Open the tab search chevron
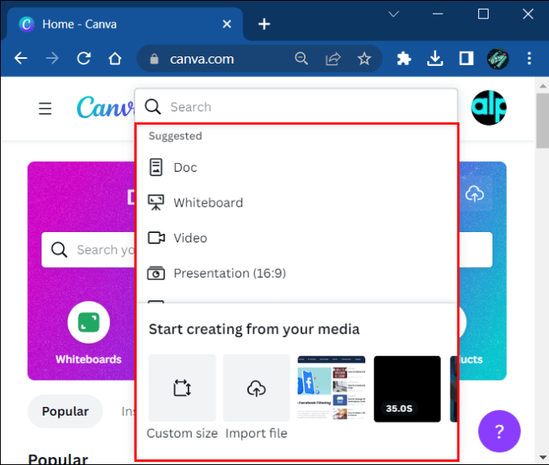This screenshot has width=549, height=465. tap(394, 14)
